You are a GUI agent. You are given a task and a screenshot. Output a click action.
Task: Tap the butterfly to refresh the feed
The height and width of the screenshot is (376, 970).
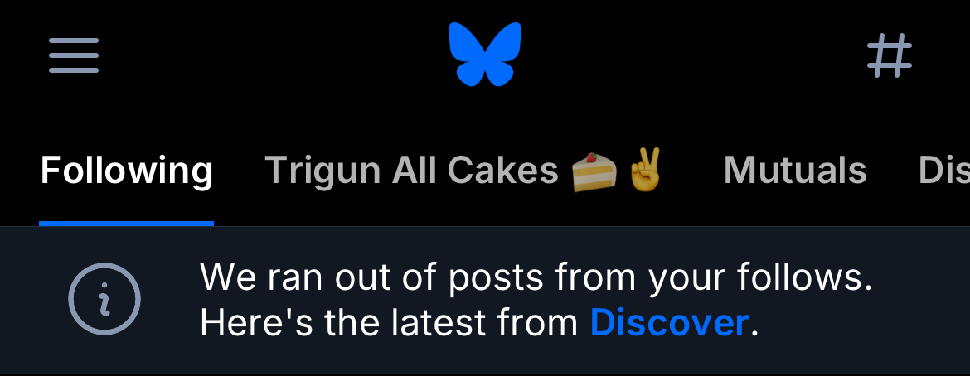485,54
